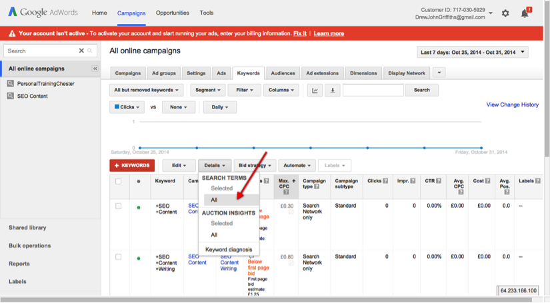The height and width of the screenshot is (303, 550).
Task: Click the Fix it link in banner
Action: click(x=300, y=33)
